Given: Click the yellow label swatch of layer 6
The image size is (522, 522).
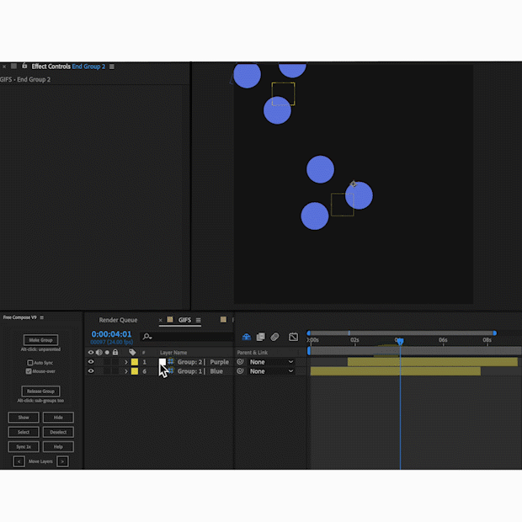Looking at the screenshot, I should pyautogui.click(x=135, y=371).
